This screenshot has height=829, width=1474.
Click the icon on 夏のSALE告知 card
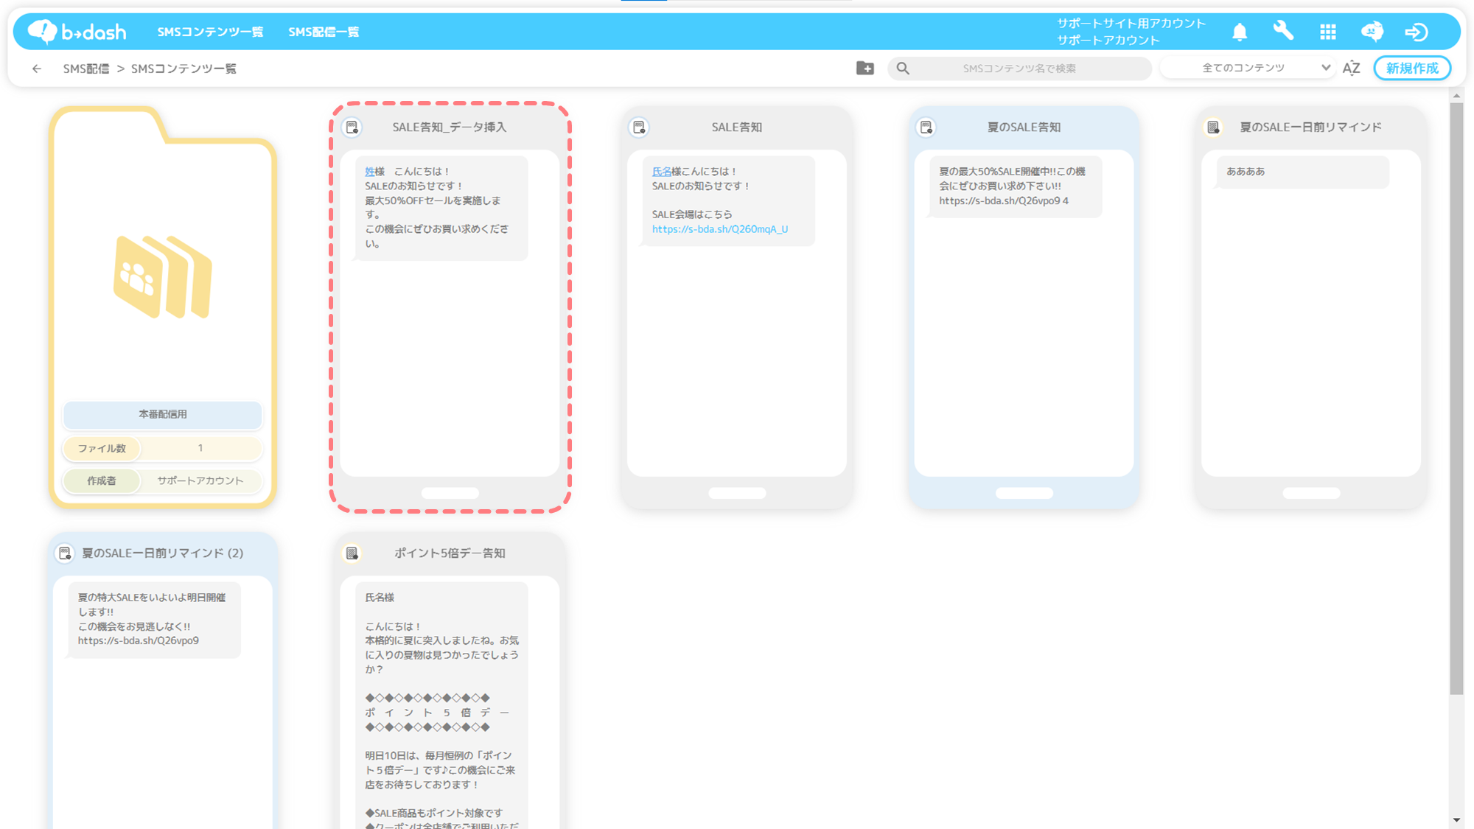[x=926, y=127]
